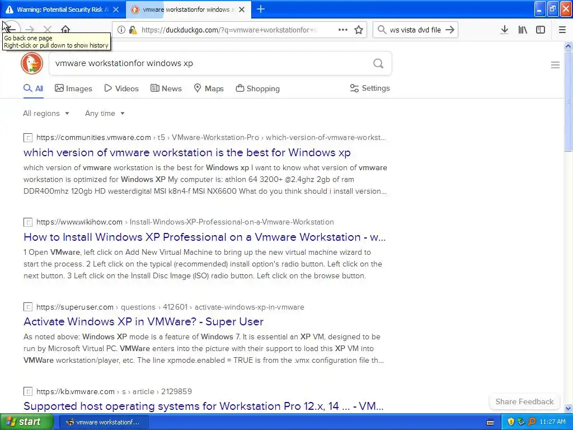The width and height of the screenshot is (573, 430).
Task: Open the Windows start menu
Action: click(x=27, y=422)
